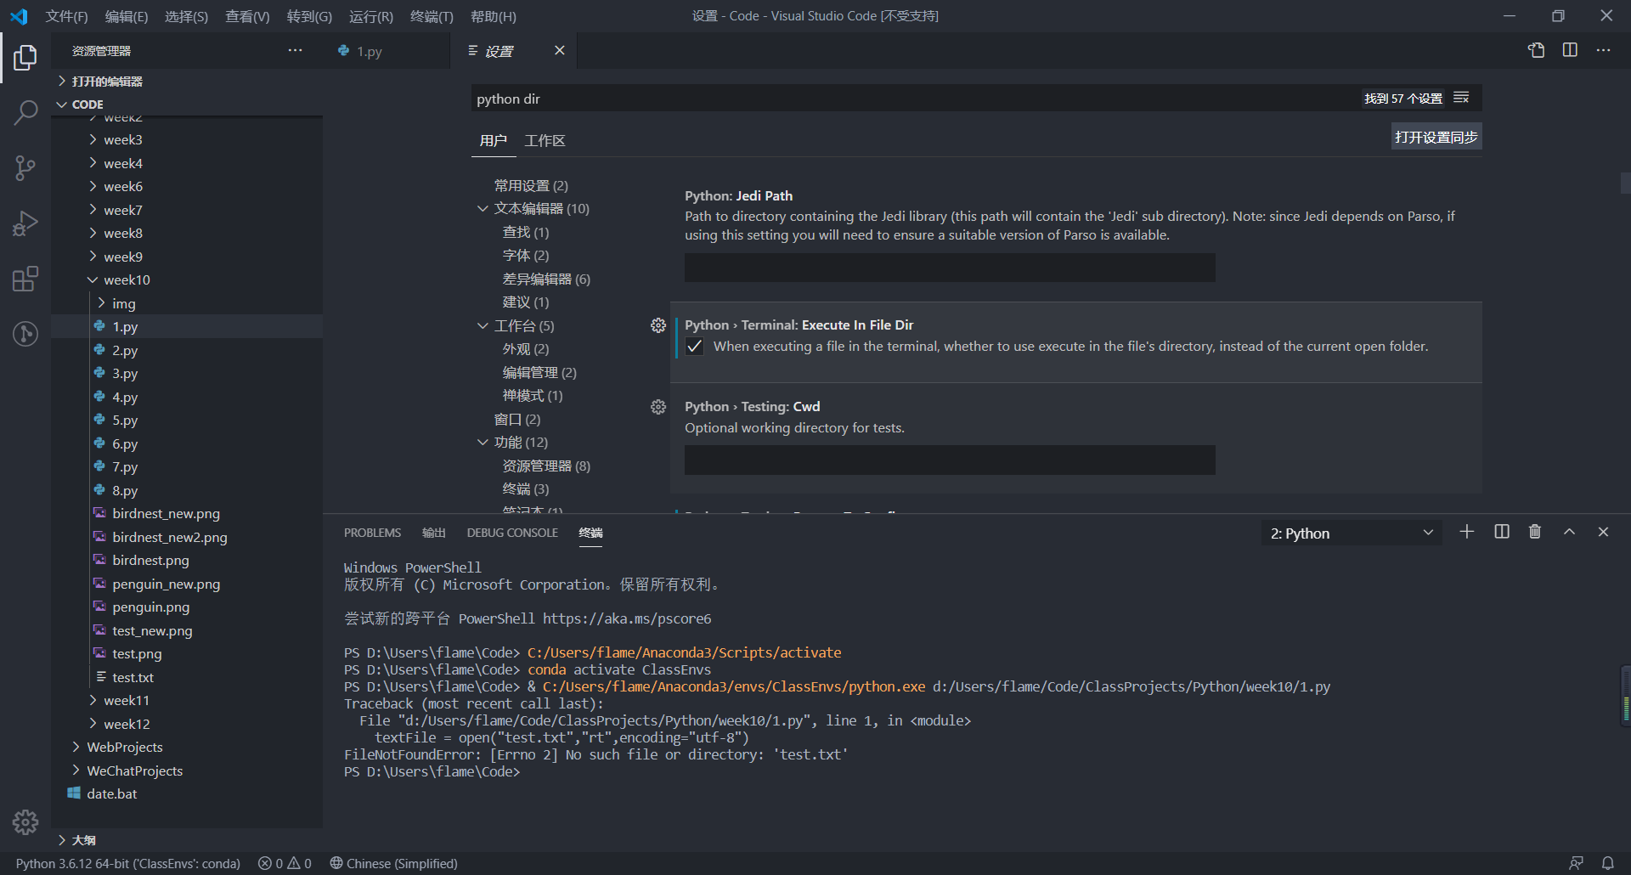Open the Search view in activity bar

(x=25, y=112)
